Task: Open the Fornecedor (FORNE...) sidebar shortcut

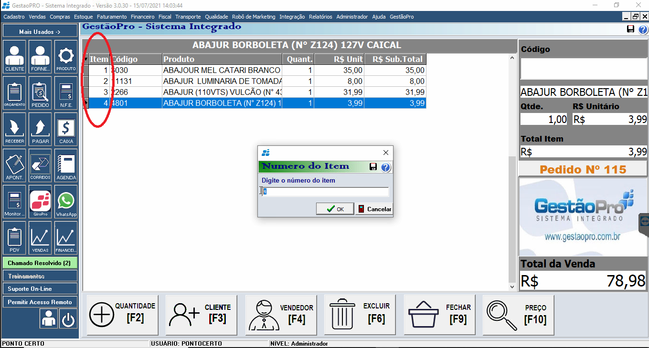Action: tap(40, 56)
